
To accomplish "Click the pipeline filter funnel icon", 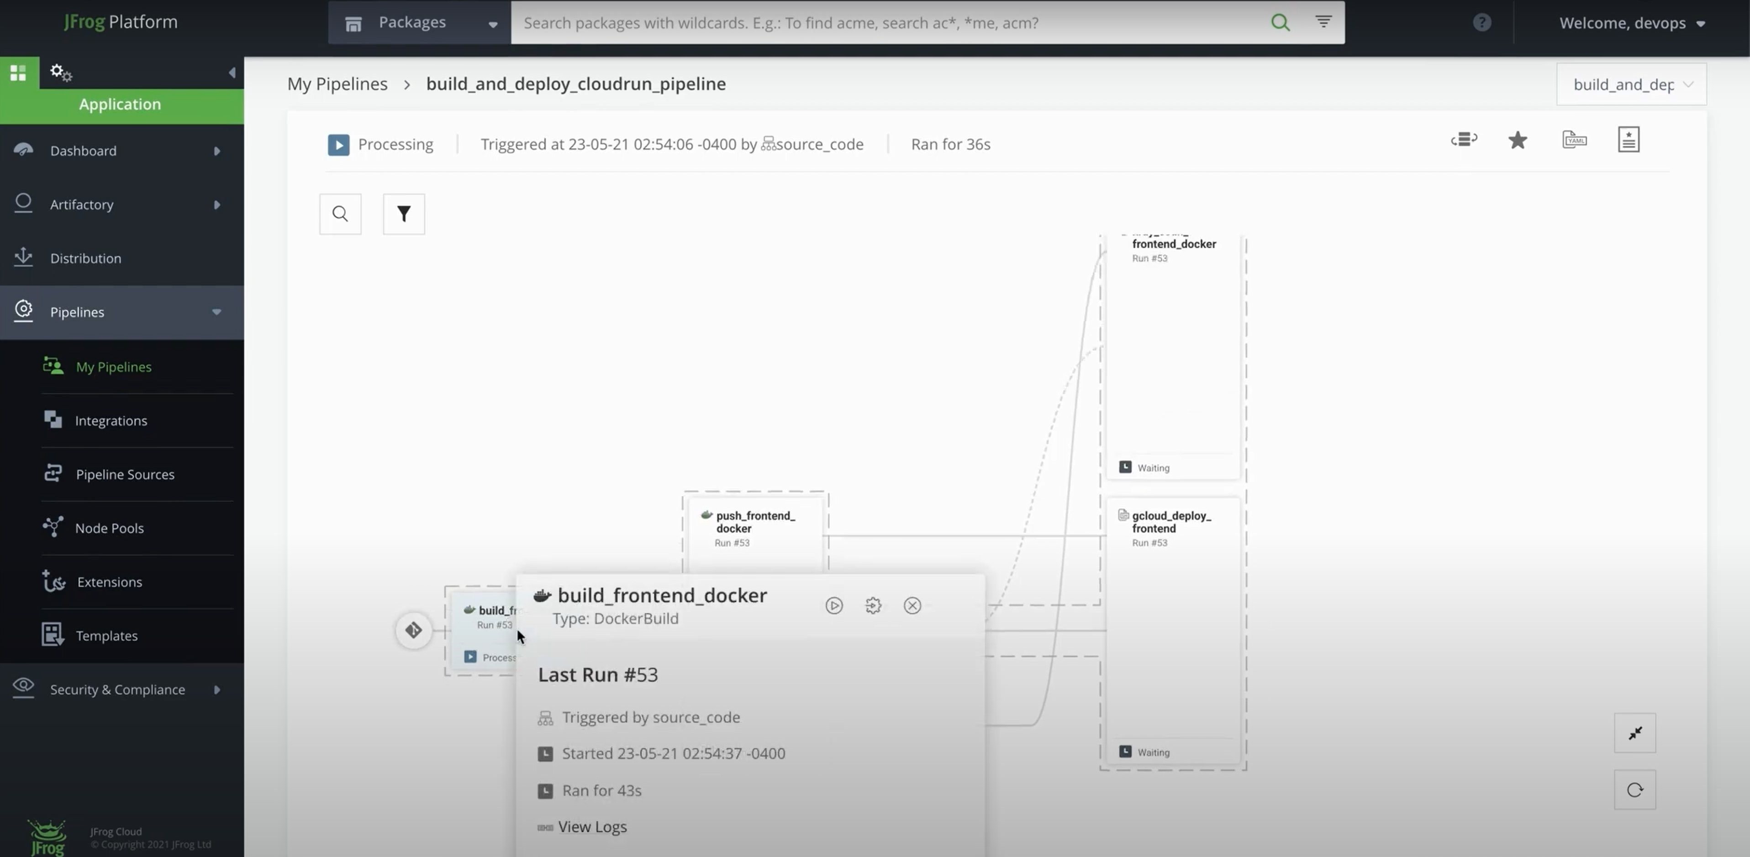I will (404, 214).
